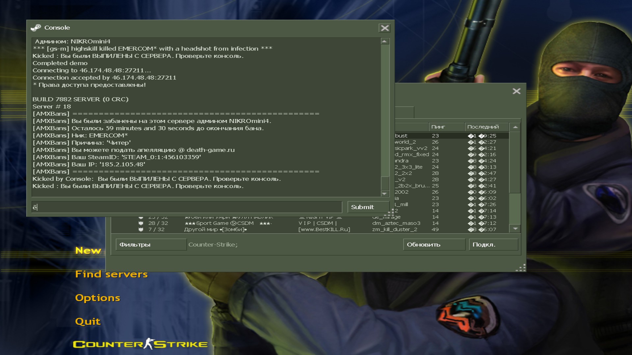This screenshot has width=632, height=355.
Task: Select the Quit menu item
Action: click(88, 321)
